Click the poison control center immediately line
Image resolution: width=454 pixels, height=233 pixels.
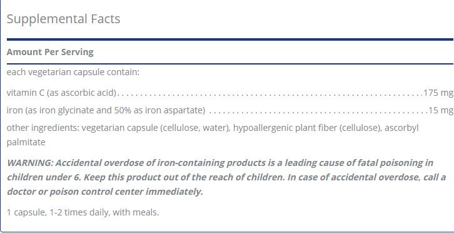click(x=105, y=192)
